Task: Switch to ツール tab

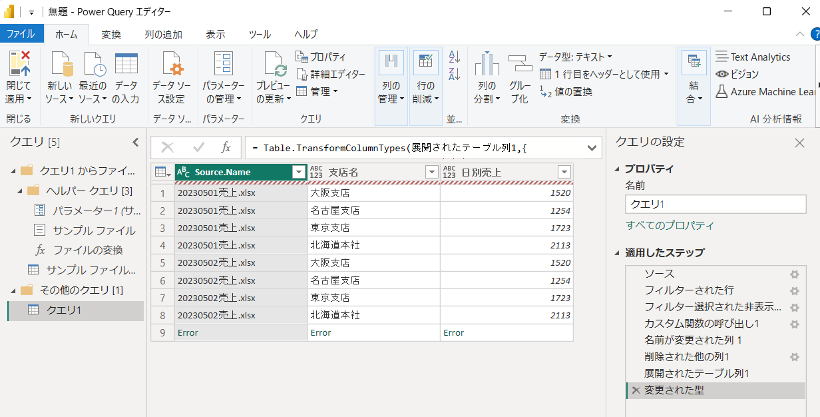Action: (260, 34)
